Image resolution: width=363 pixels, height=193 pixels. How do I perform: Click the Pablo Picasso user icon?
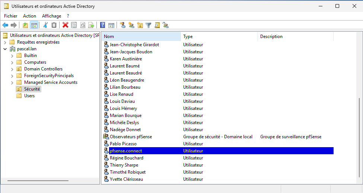coord(106,144)
